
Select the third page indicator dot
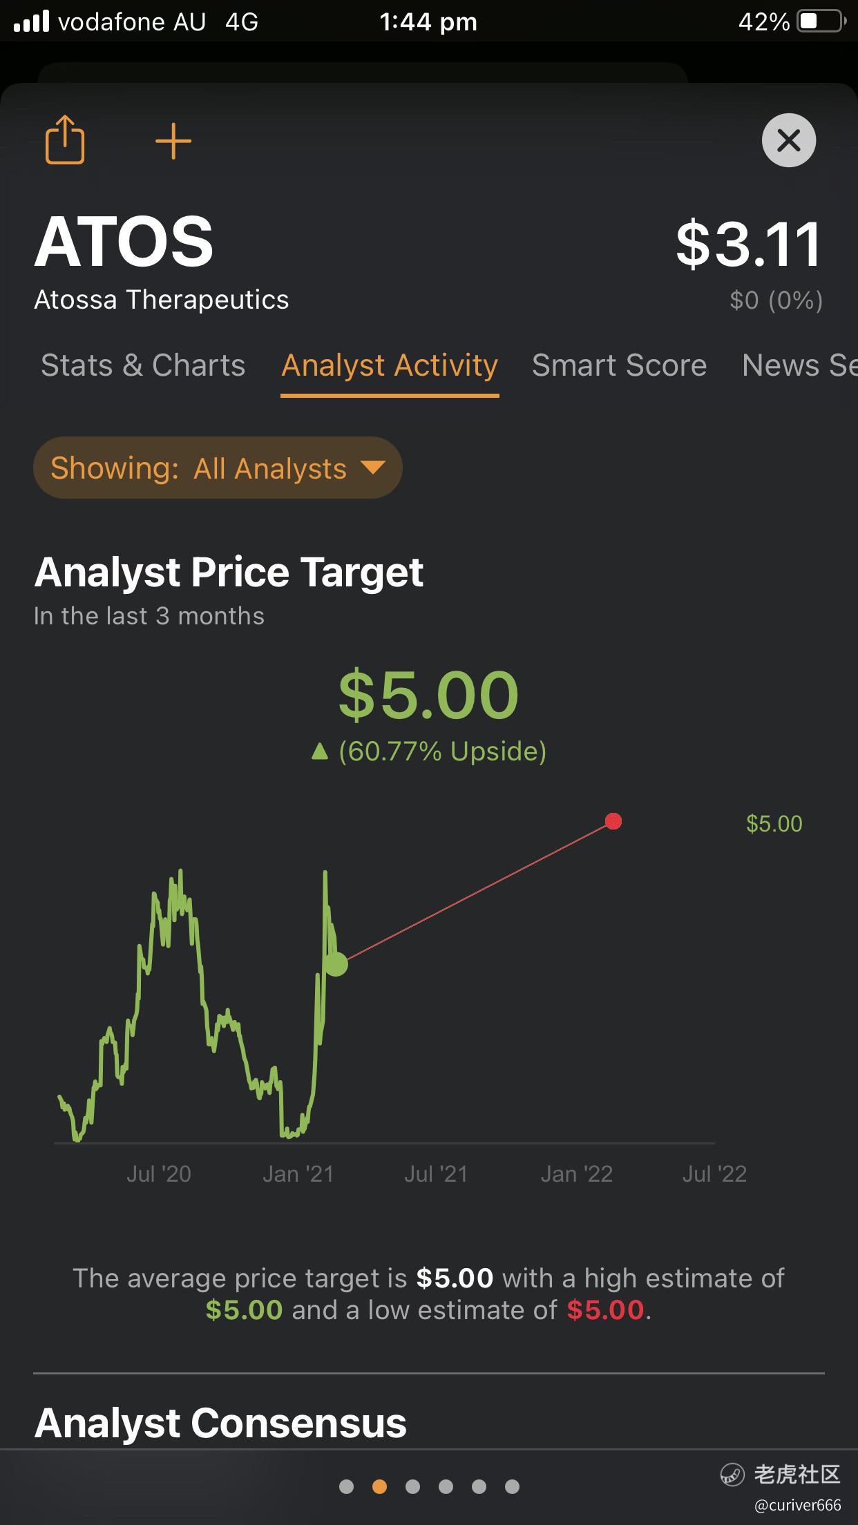click(x=412, y=1486)
